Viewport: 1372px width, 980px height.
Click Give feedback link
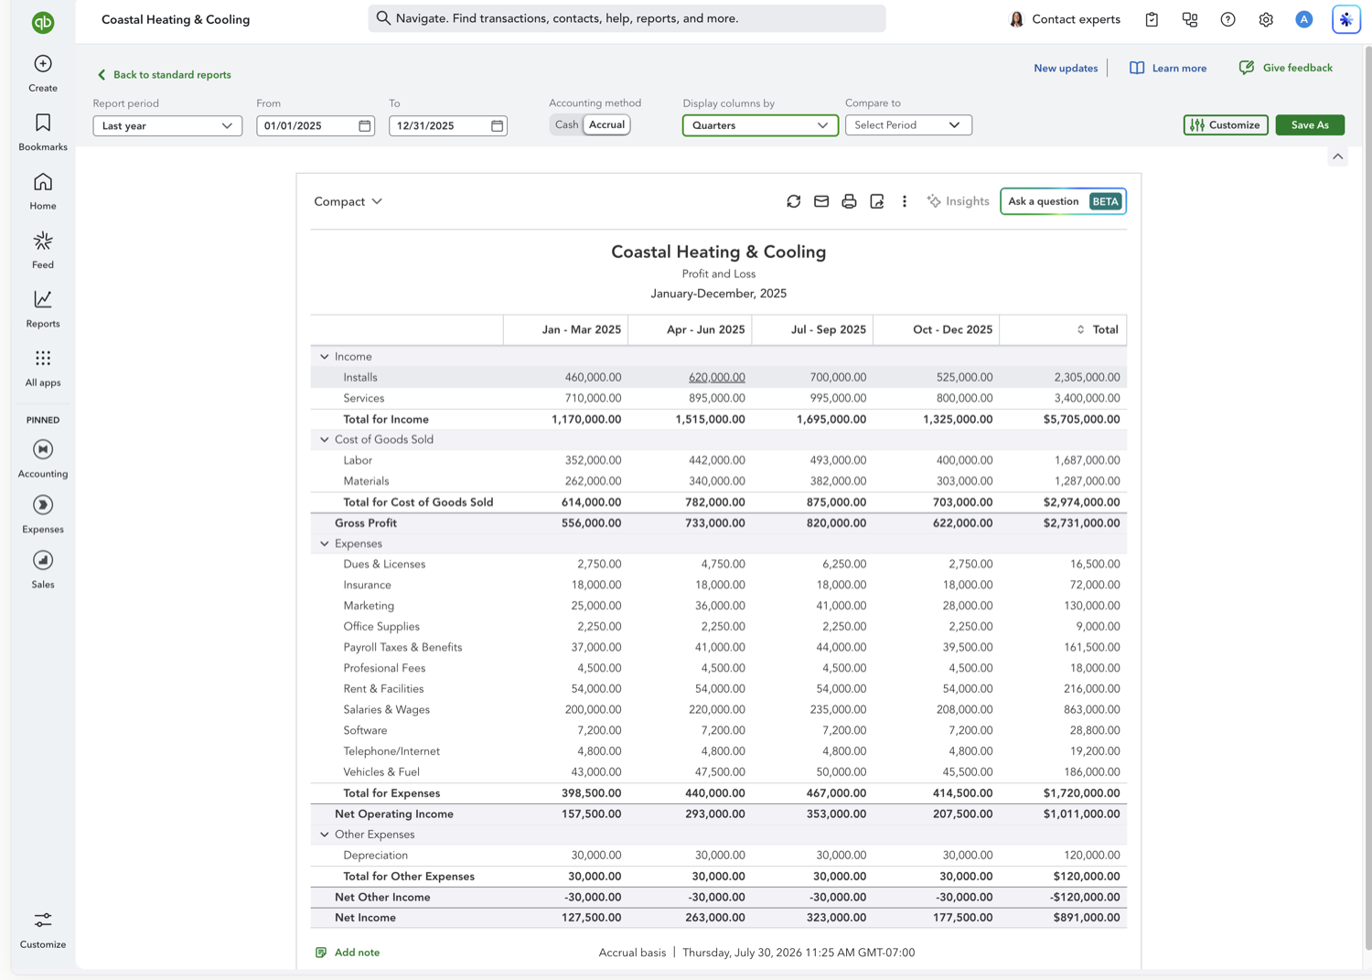pos(1285,68)
